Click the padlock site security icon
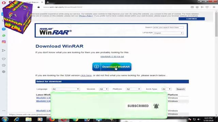 click(x=38, y=7)
